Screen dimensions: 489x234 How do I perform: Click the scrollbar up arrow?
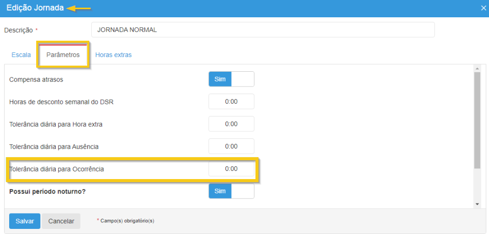click(x=477, y=69)
